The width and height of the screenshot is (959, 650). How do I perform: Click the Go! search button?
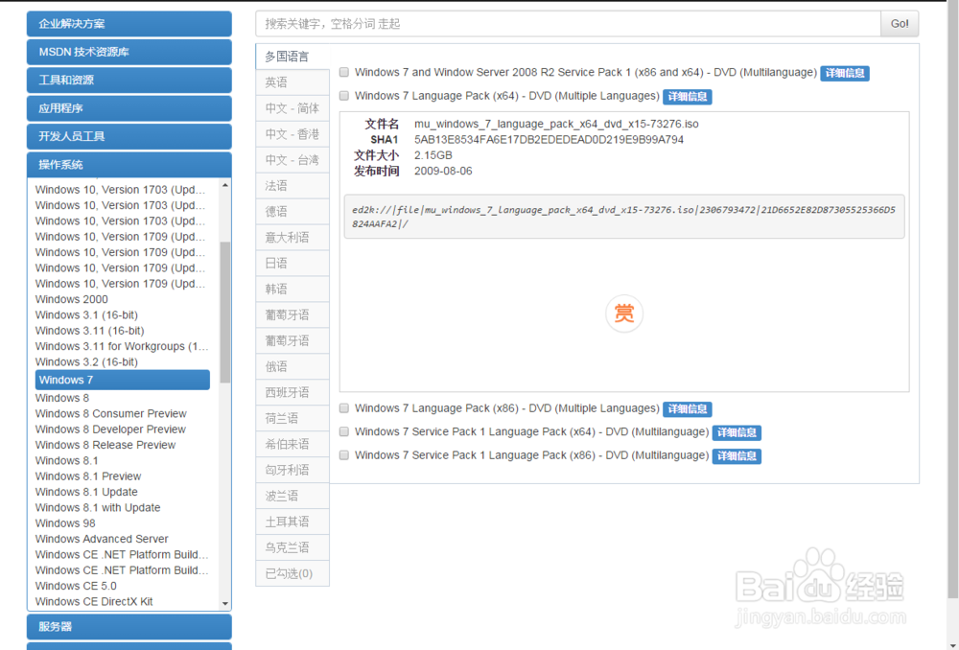coord(900,24)
